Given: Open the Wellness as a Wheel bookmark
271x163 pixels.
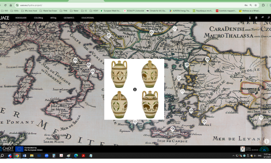Looking at the screenshot, I should pyautogui.click(x=249, y=11).
